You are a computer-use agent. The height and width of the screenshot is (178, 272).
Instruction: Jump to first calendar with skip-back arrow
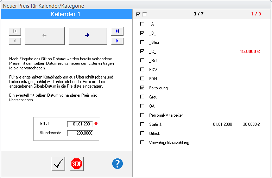[x=15, y=31]
